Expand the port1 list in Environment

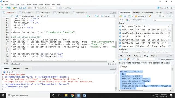[120, 36]
